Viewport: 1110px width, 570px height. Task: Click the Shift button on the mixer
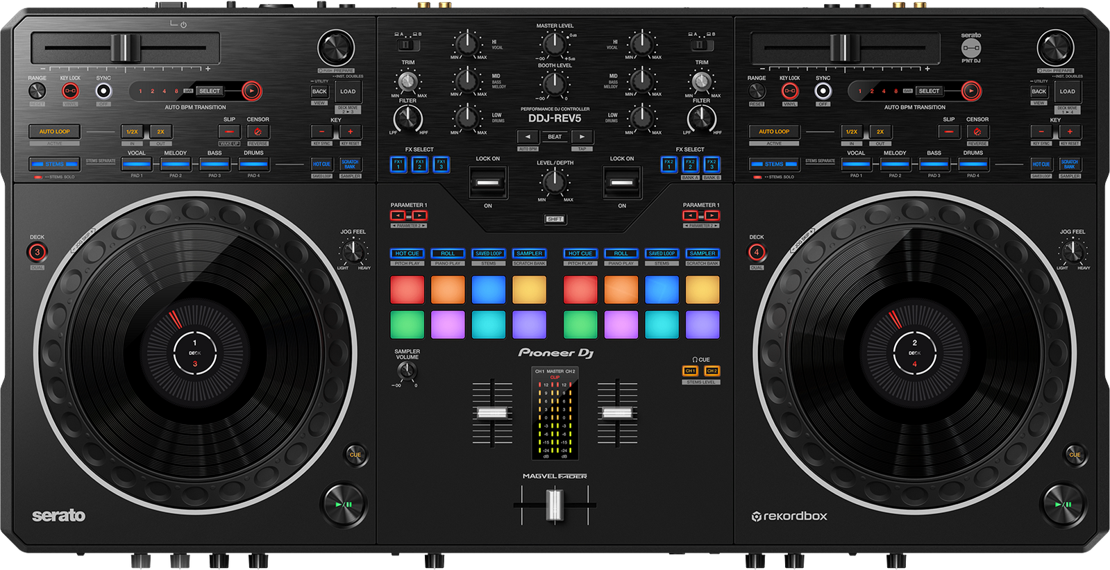(x=555, y=219)
